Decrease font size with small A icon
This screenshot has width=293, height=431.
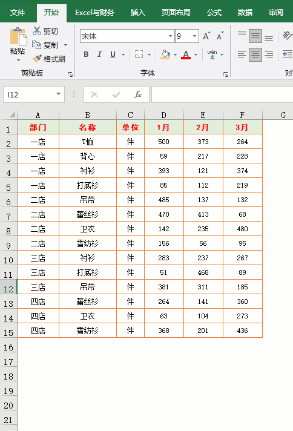click(x=220, y=36)
